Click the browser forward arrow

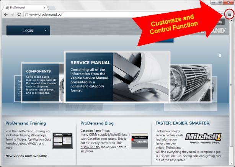12,14
